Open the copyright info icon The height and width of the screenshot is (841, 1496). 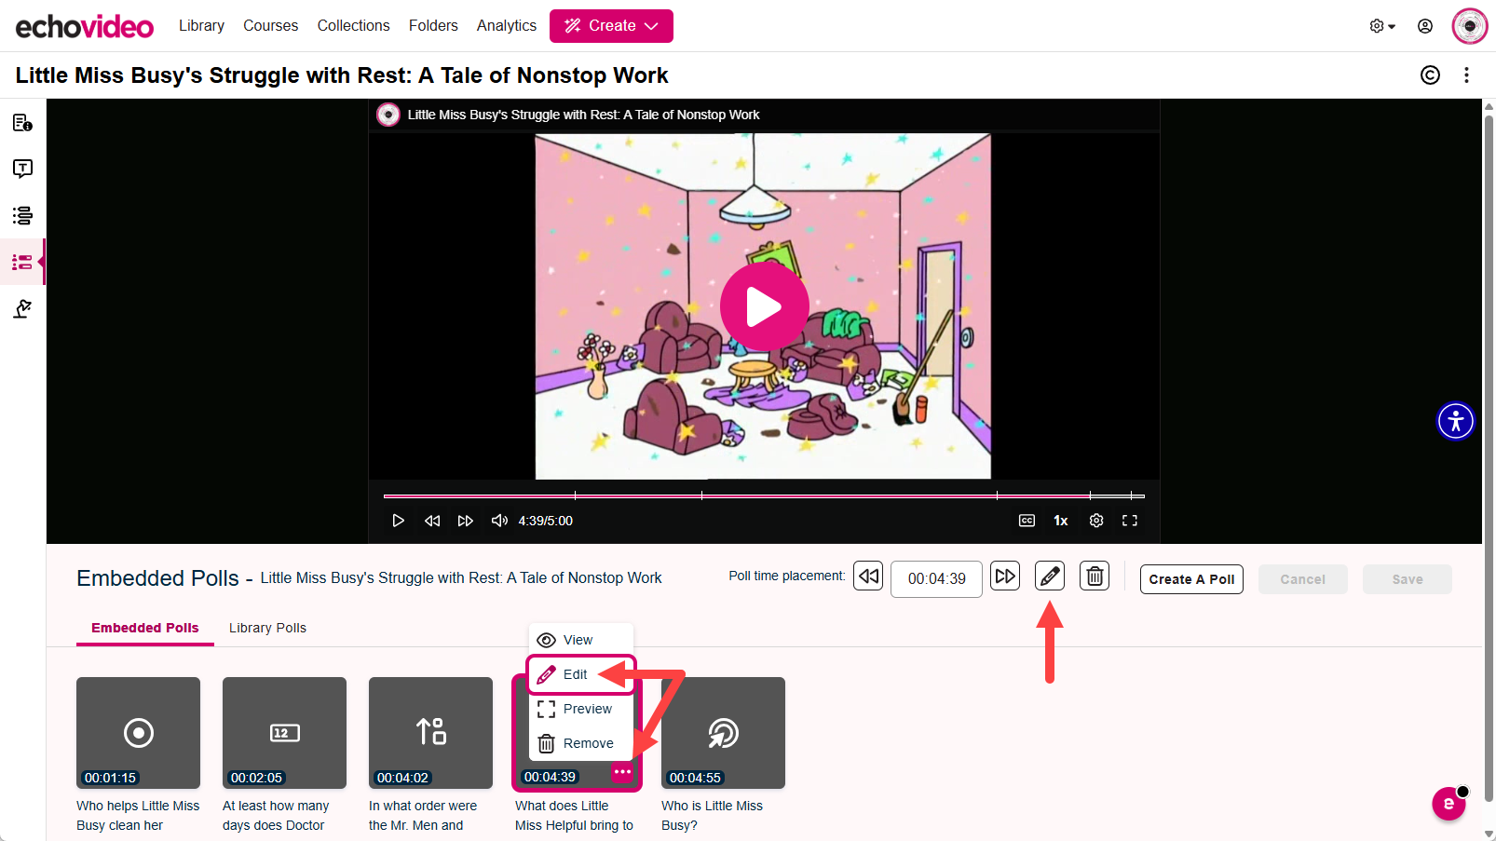[1430, 75]
